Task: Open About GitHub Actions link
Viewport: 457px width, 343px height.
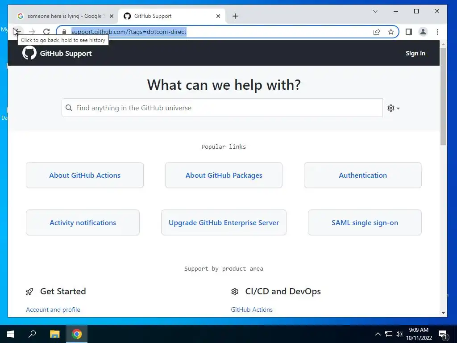Action: pyautogui.click(x=85, y=175)
